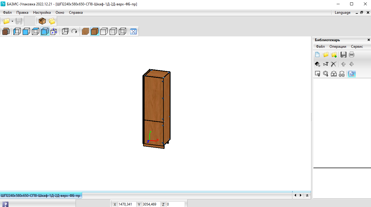
Task: Open the Настройка menu
Action: pos(42,13)
